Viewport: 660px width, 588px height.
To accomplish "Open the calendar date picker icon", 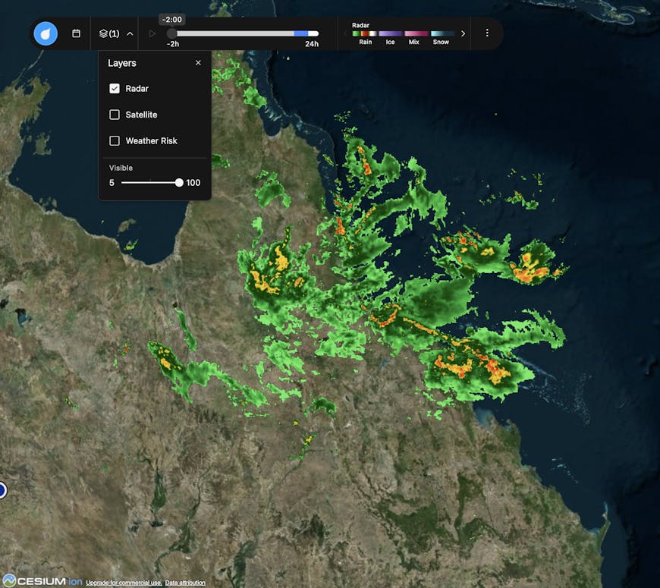I will tap(77, 33).
